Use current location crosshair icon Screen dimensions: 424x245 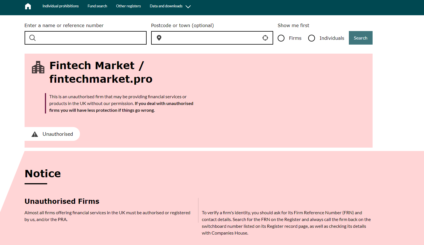pos(265,38)
